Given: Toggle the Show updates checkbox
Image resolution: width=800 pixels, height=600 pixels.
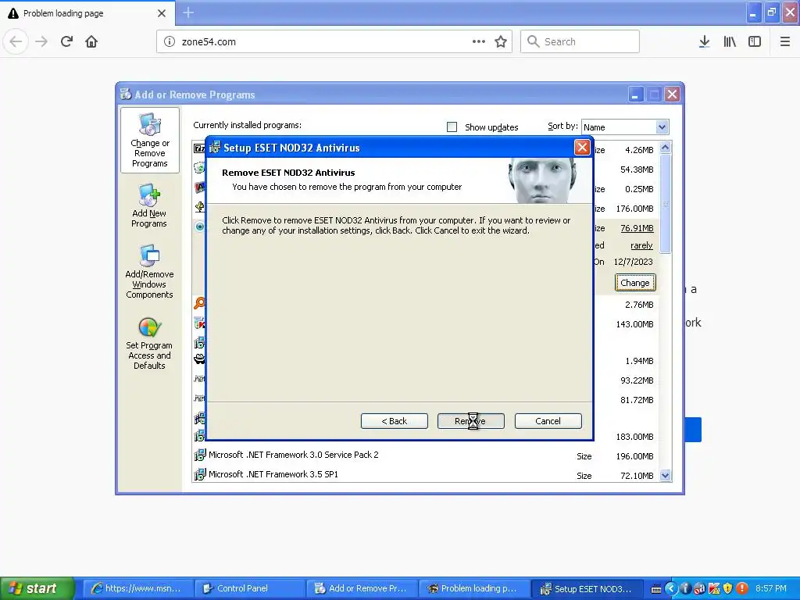Looking at the screenshot, I should tap(452, 127).
